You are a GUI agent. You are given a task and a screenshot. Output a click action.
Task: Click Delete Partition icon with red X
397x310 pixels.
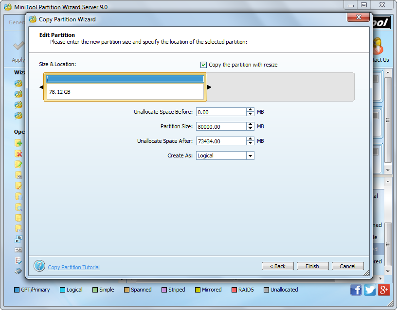(18, 154)
